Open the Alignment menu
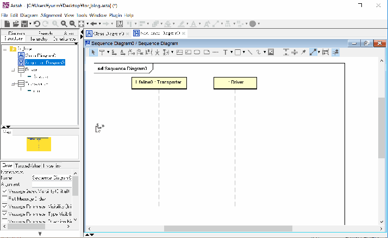Image resolution: width=388 pixels, height=238 pixels. (x=51, y=15)
